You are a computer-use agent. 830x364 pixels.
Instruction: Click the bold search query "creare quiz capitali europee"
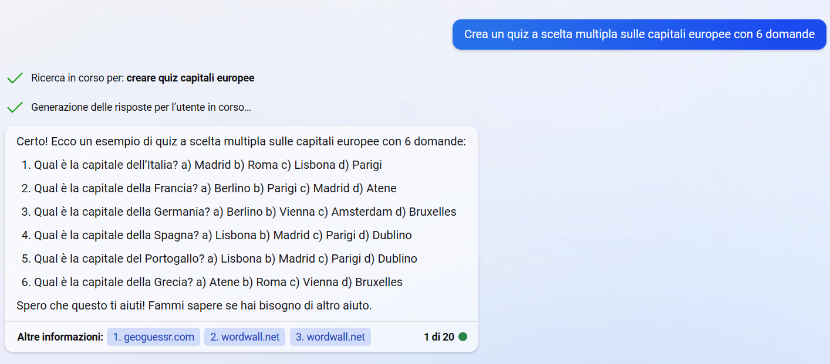click(190, 78)
